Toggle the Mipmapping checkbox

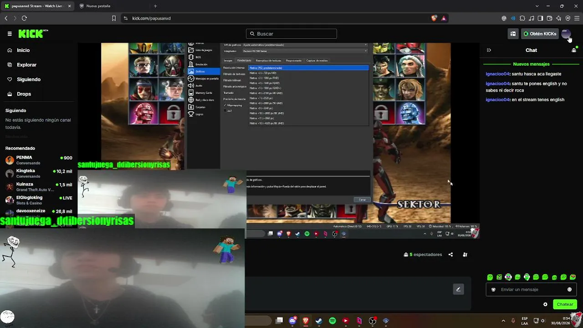coord(225,105)
